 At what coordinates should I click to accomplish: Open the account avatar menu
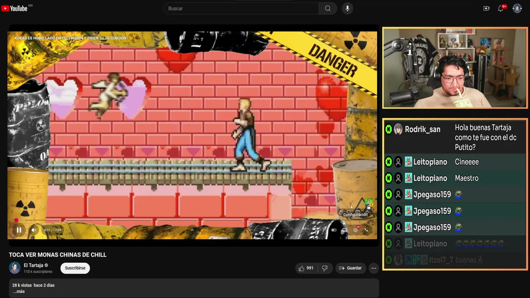[517, 8]
